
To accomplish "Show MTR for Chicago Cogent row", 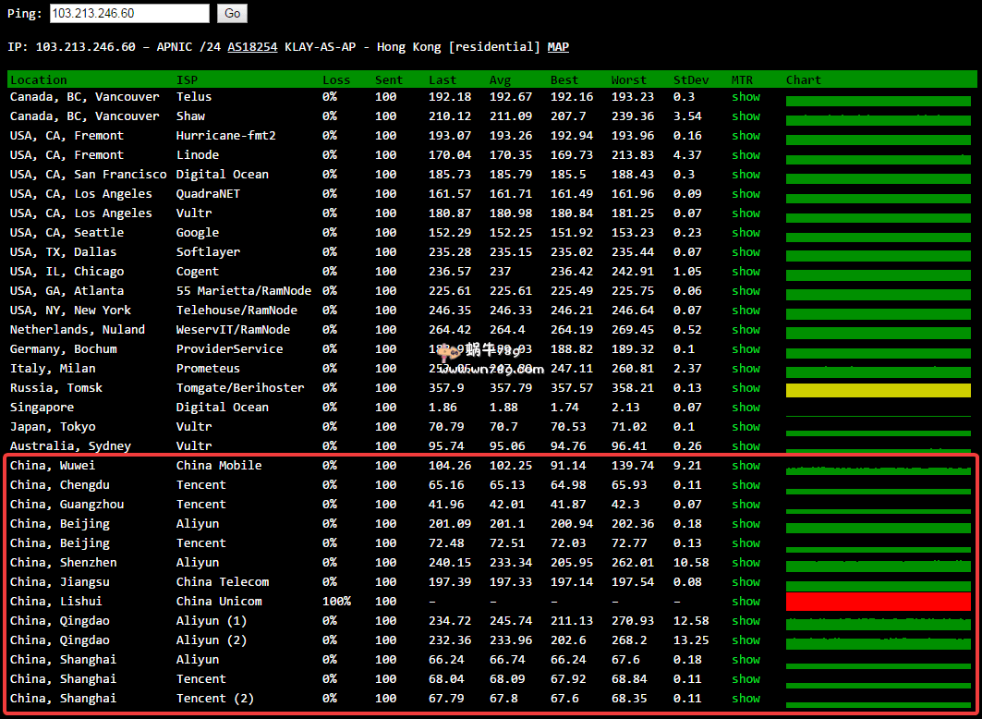I will click(x=746, y=272).
